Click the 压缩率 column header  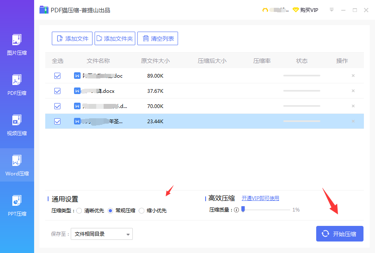262,61
